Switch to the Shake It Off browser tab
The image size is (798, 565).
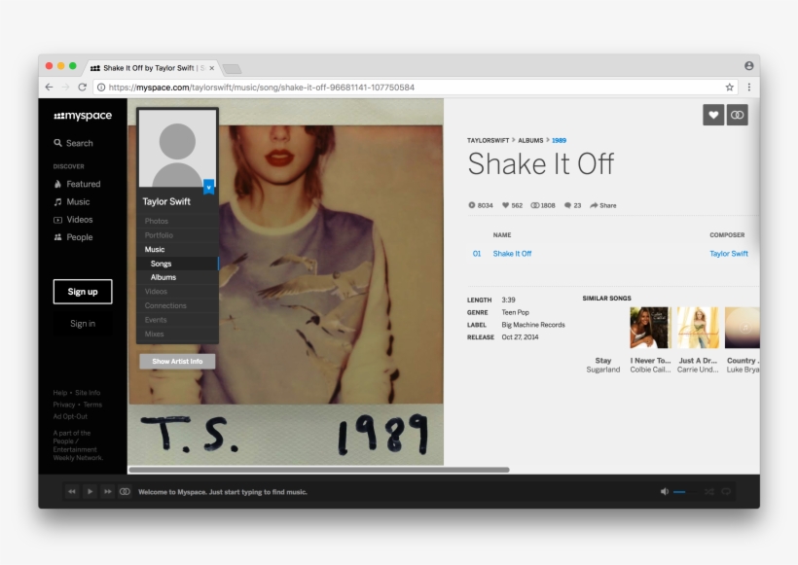tap(146, 67)
